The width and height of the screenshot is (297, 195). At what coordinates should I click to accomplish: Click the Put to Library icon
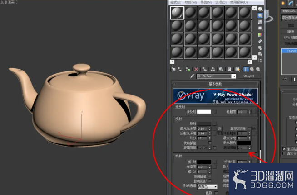pos(221,69)
